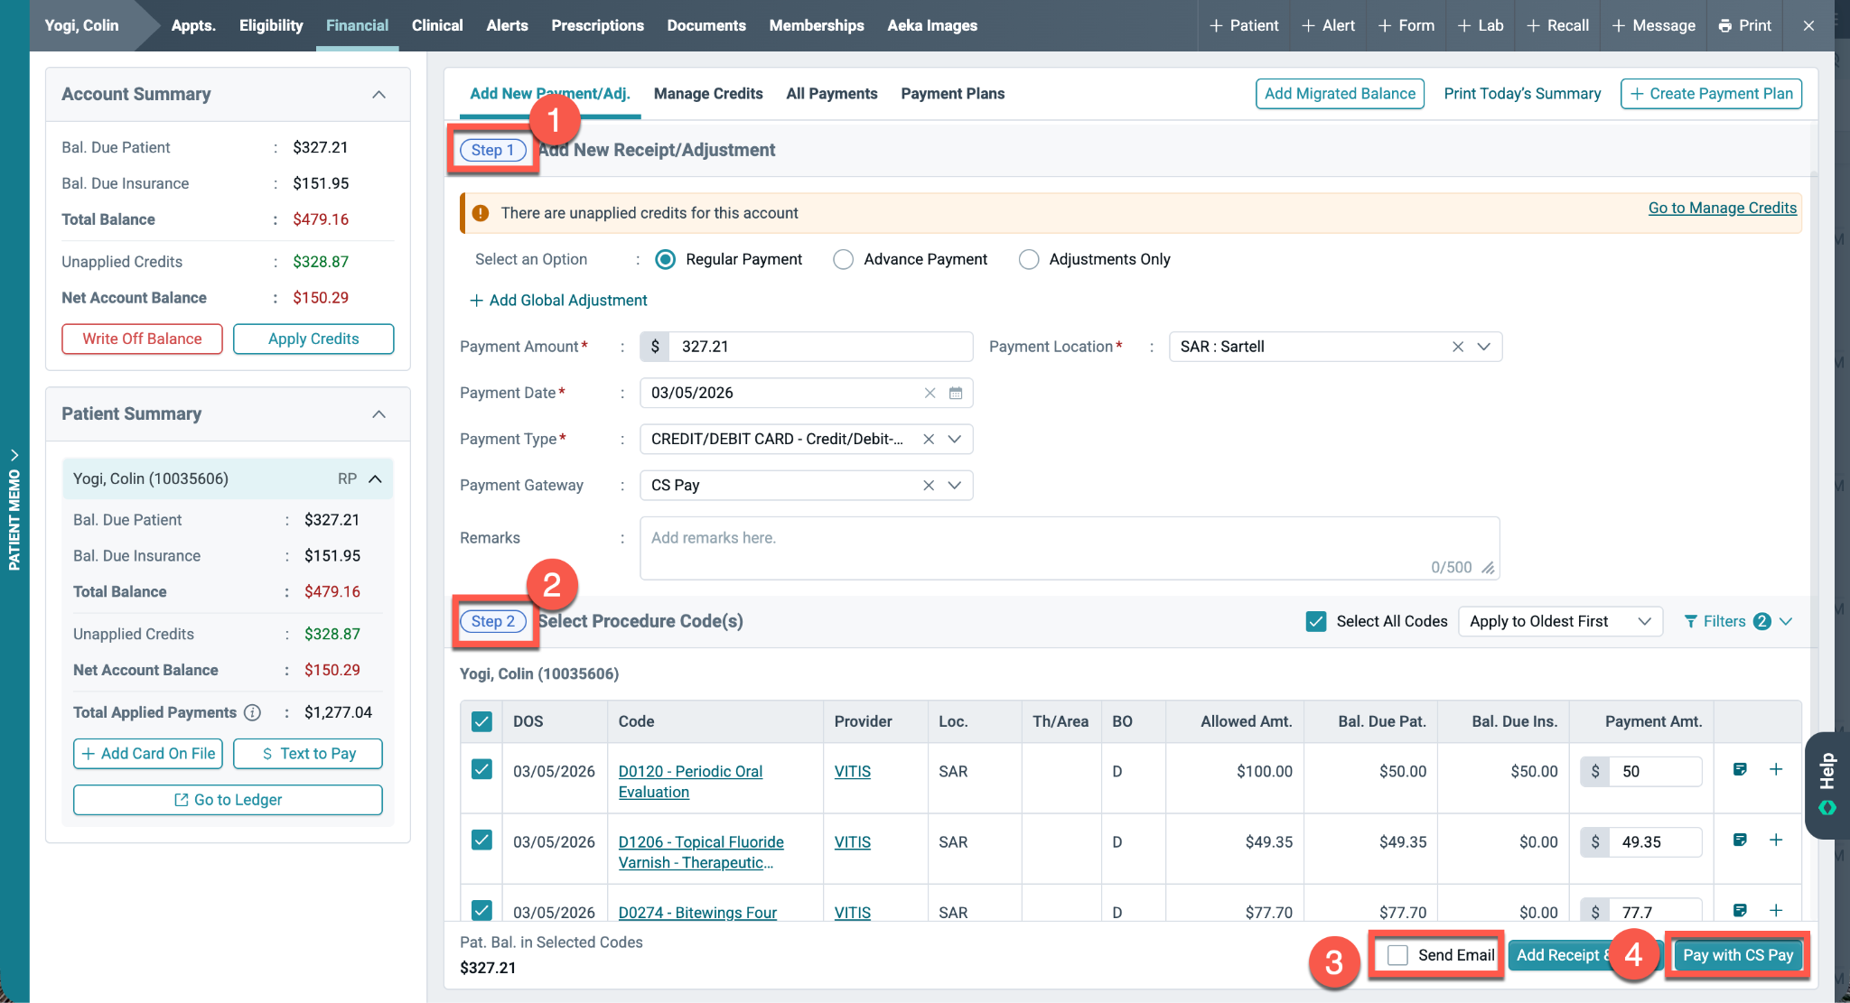Open the Filters funnel icon
This screenshot has width=1850, height=1003.
1691,621
